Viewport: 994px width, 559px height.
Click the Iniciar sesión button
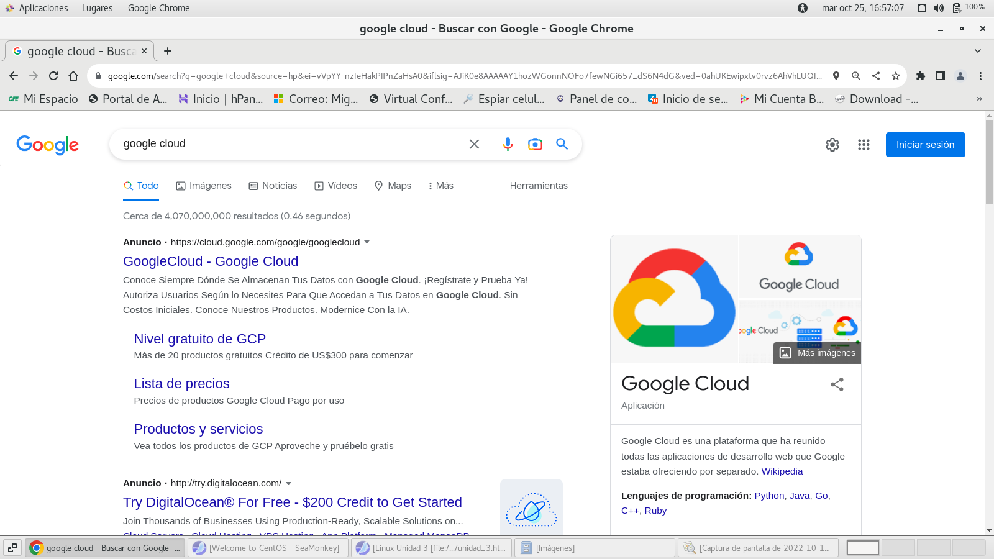click(925, 145)
